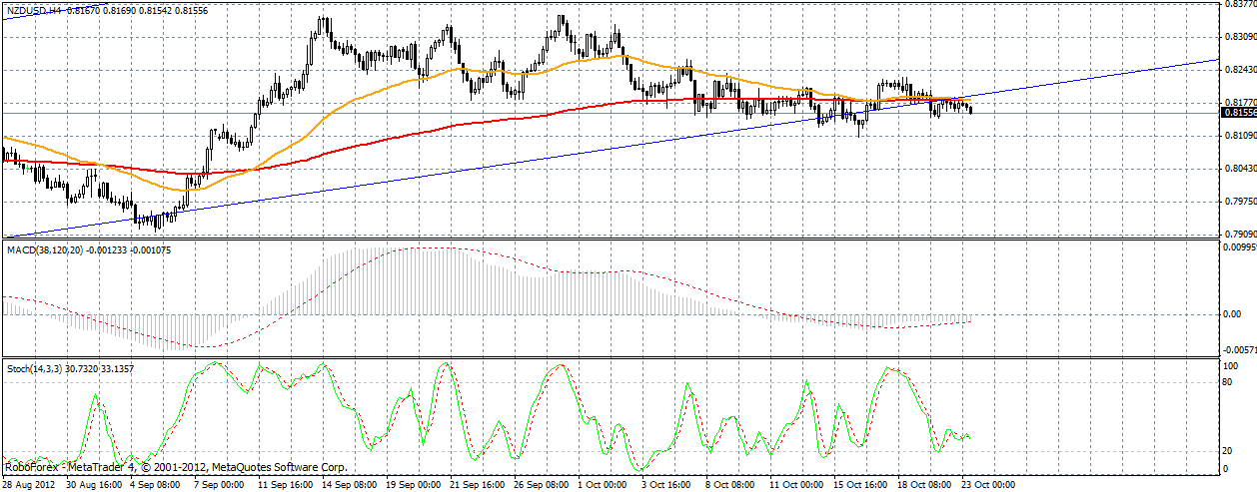Click the 19 Sep 00:00 date label
Image resolution: width=1257 pixels, height=492 pixels.
point(414,484)
